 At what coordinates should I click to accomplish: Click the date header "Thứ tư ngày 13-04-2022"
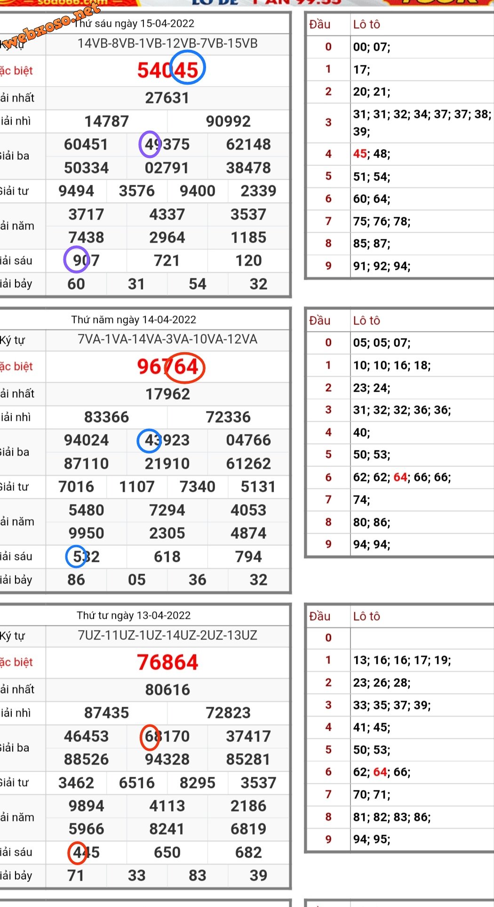point(134,615)
